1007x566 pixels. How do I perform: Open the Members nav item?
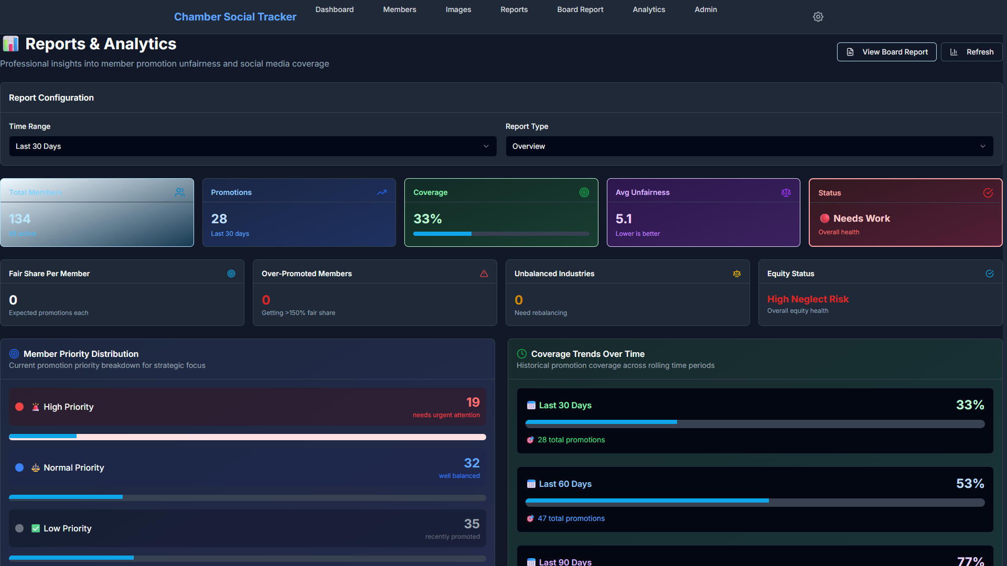click(x=399, y=9)
